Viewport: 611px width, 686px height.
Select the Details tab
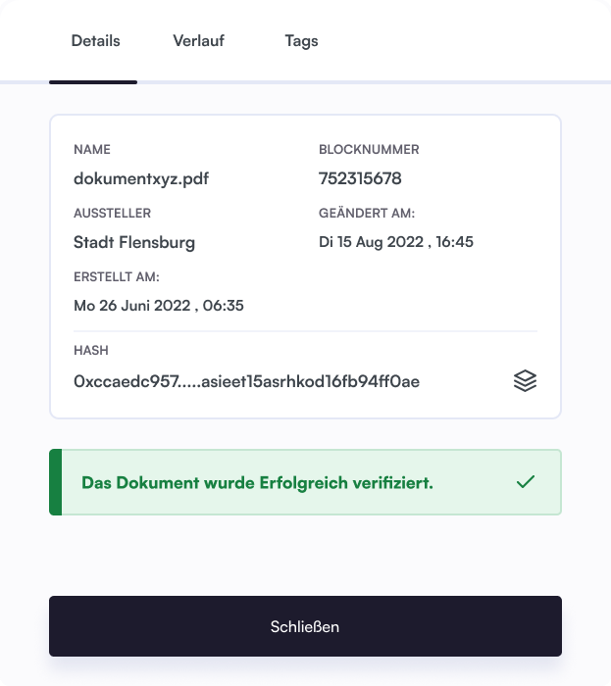[x=96, y=41]
